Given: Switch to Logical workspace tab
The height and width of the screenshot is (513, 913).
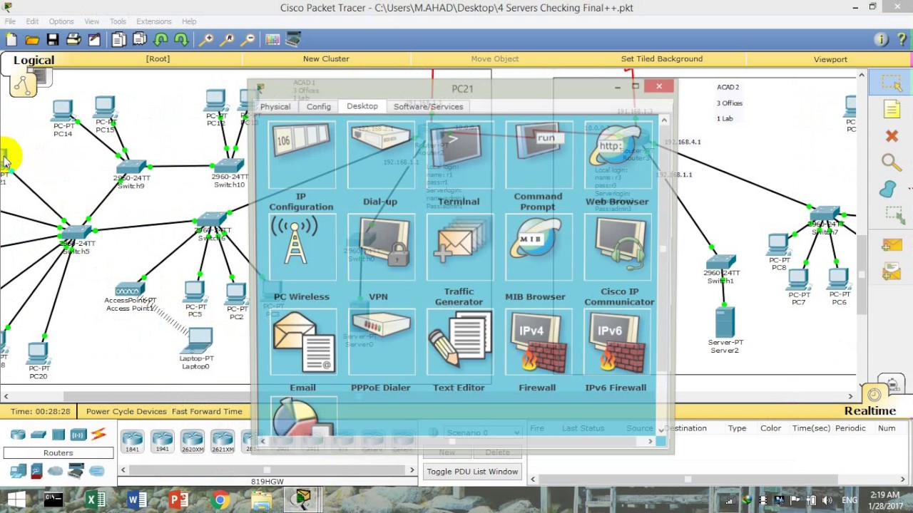Looking at the screenshot, I should click(34, 61).
